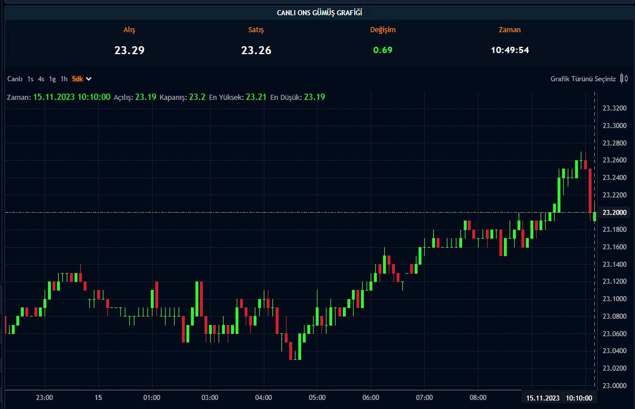Choose the 1g timeframe option
Screen dimensions: 635x409
click(52, 79)
